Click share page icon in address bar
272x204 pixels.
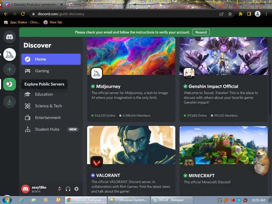coord(222,14)
